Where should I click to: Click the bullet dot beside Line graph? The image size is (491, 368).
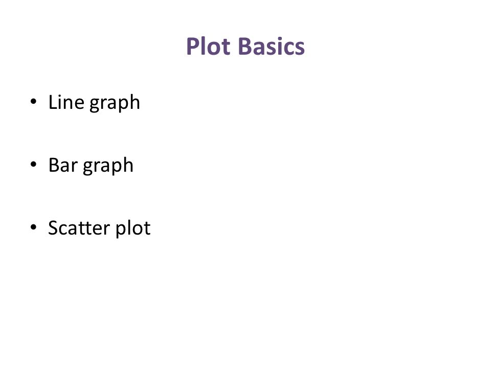[x=34, y=102]
